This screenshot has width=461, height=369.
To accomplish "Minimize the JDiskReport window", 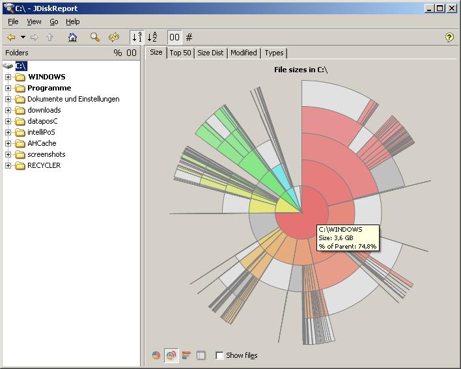I will point(430,8).
